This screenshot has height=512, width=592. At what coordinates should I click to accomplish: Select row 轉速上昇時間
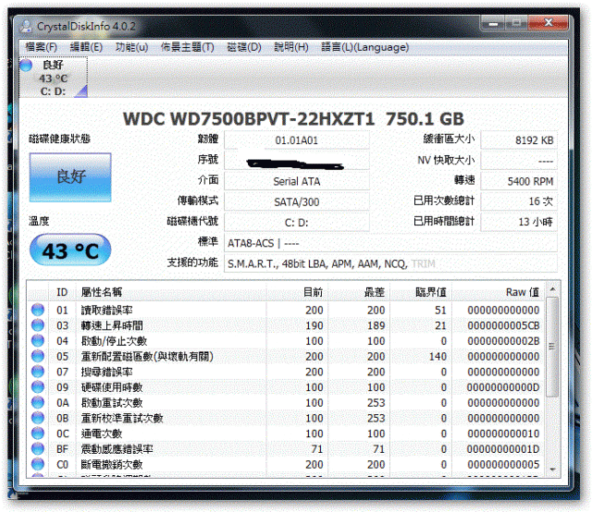tap(286, 325)
